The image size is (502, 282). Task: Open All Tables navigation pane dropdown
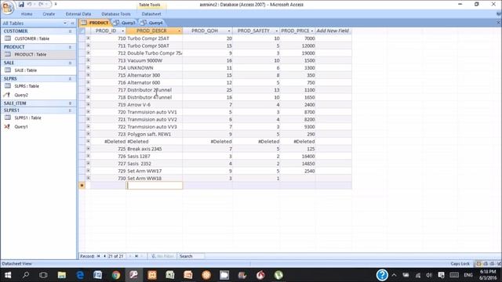click(65, 23)
